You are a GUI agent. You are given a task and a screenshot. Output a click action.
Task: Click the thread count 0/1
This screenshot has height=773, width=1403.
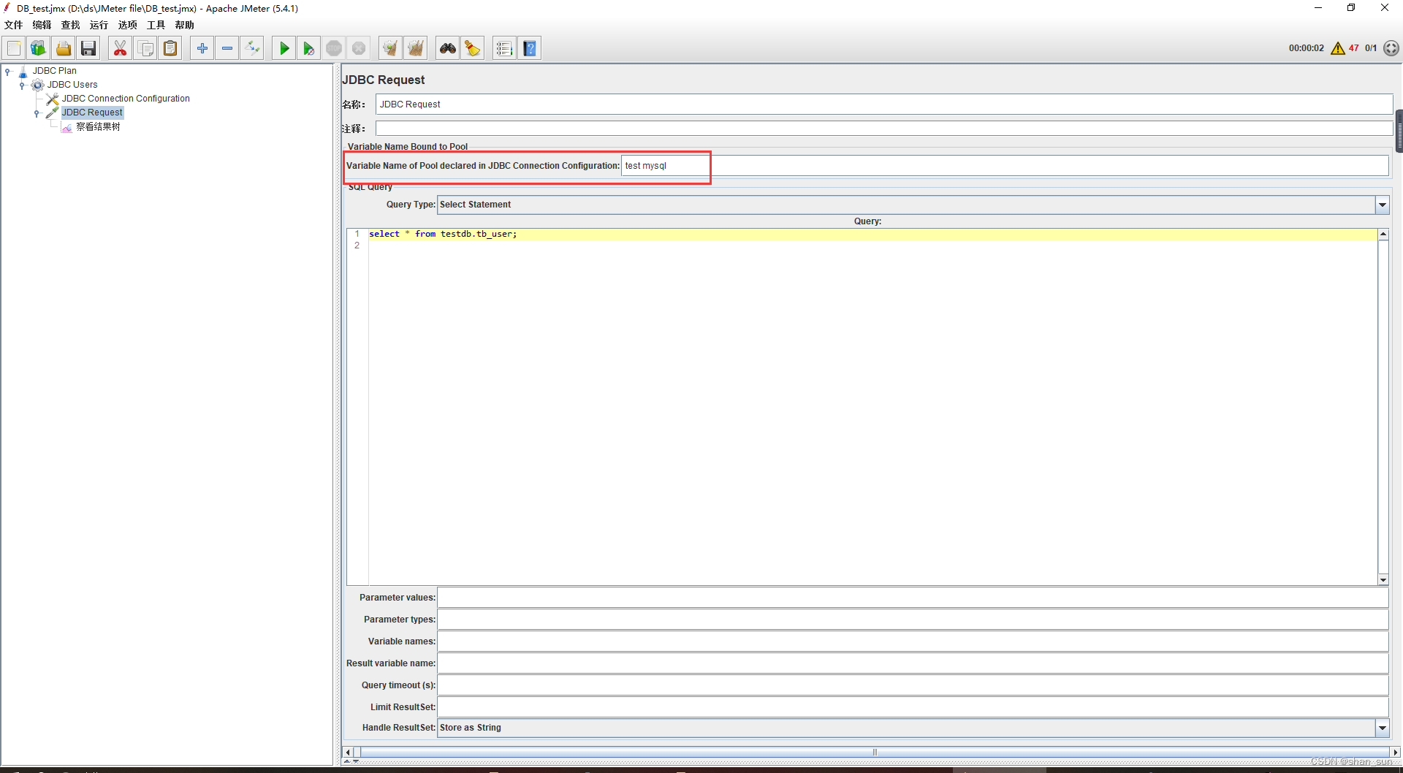pos(1371,48)
